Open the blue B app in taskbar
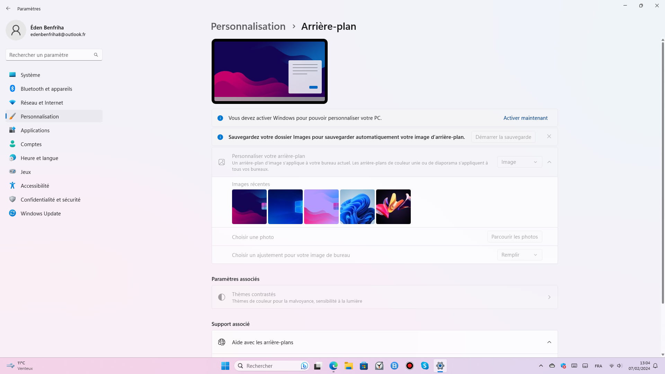The height and width of the screenshot is (374, 665). (x=394, y=366)
